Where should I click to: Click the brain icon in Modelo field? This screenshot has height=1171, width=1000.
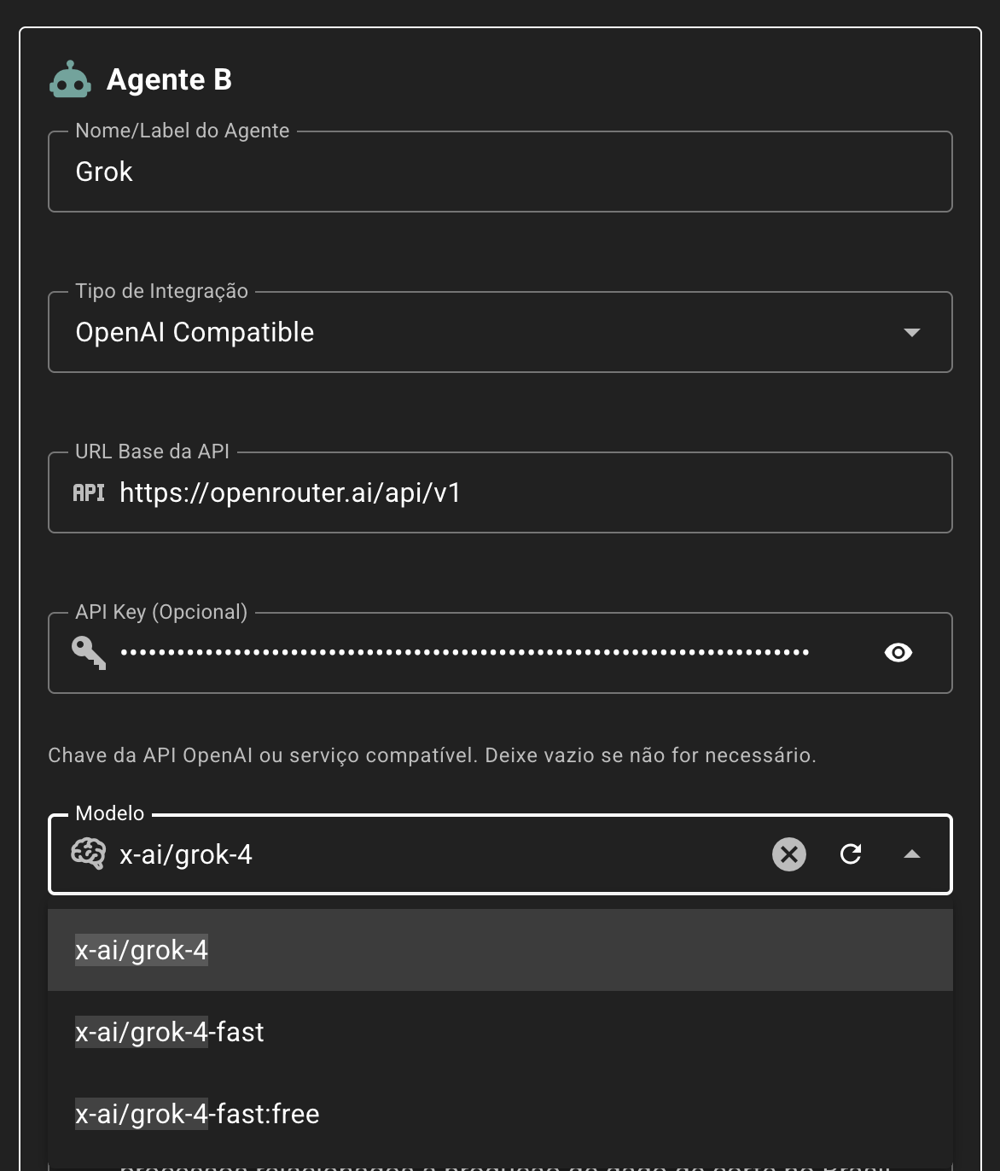click(89, 853)
